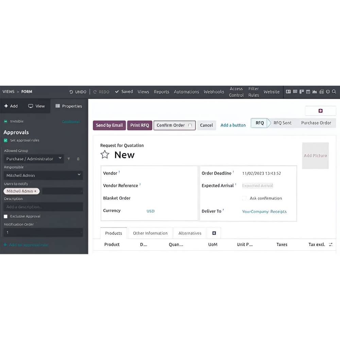The width and height of the screenshot is (340, 340).
Task: Open the pivot view icon
Action: click(321, 91)
